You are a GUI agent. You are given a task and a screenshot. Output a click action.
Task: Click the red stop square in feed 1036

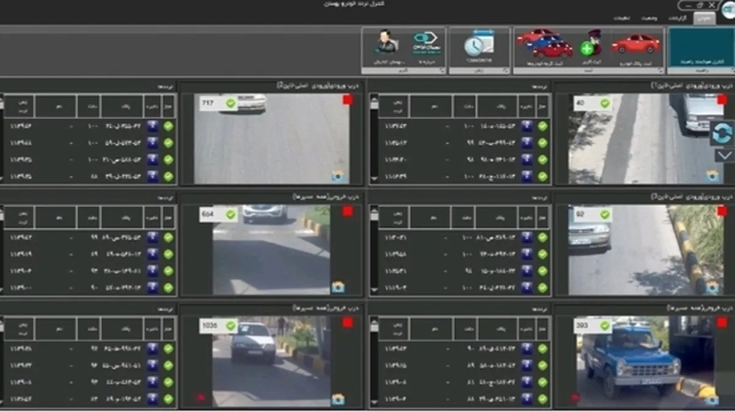348,323
